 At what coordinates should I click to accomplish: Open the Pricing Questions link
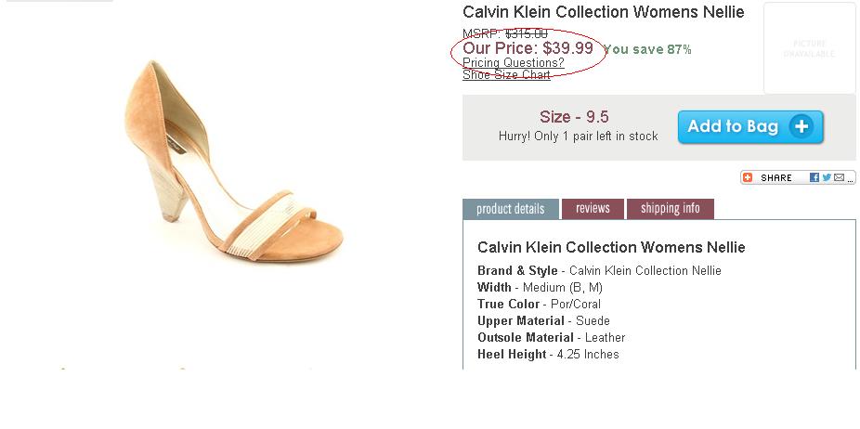[x=514, y=62]
